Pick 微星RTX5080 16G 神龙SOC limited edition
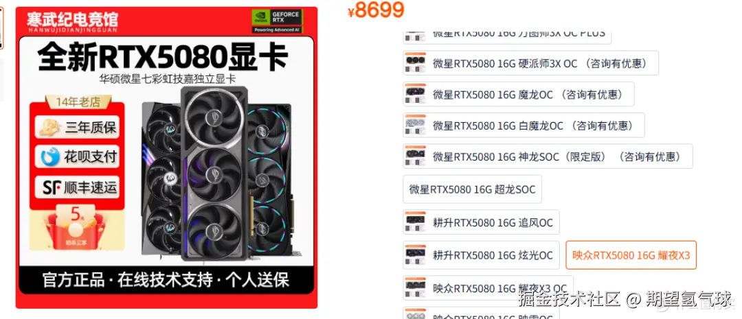 coord(548,156)
